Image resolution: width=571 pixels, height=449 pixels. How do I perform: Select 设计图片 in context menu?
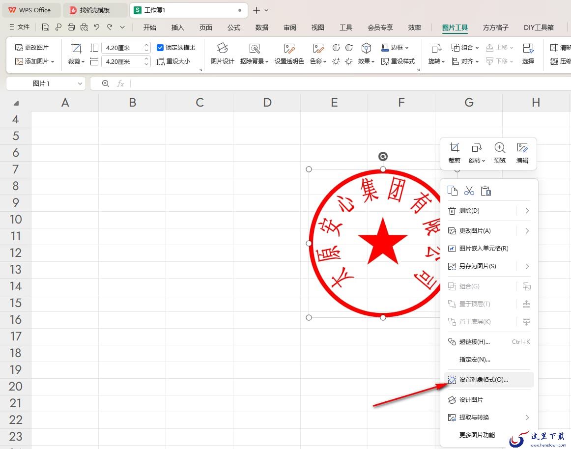pyautogui.click(x=489, y=399)
